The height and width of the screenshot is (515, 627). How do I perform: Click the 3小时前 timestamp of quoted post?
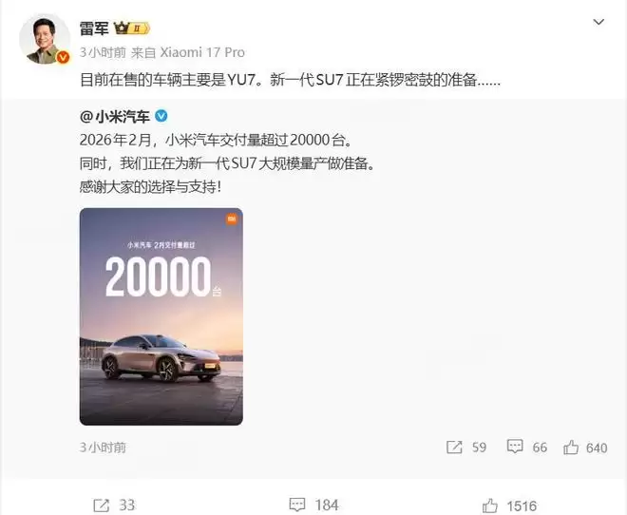(103, 447)
